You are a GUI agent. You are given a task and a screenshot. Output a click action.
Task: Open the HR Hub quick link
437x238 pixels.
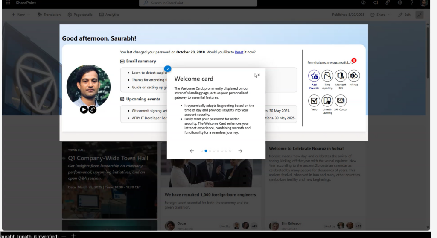click(x=354, y=76)
